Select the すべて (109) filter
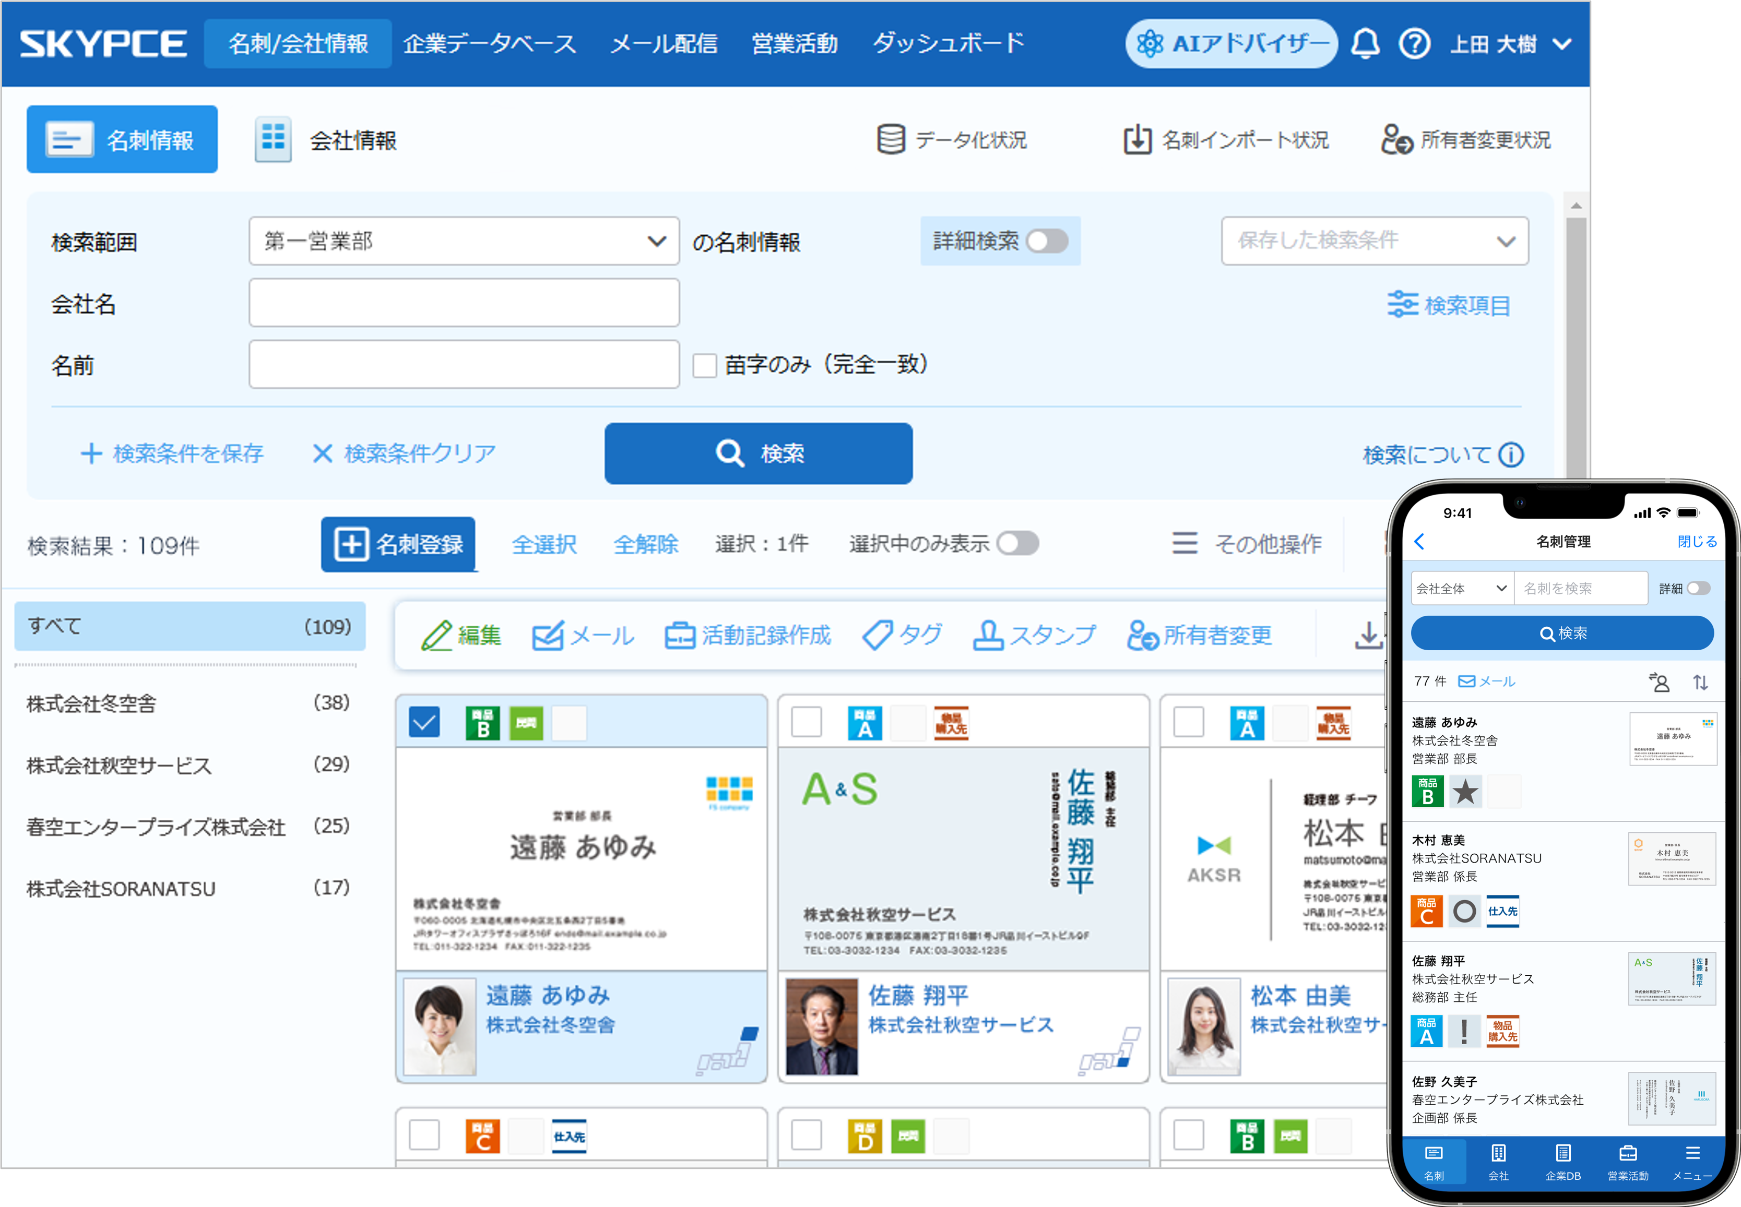 (190, 626)
